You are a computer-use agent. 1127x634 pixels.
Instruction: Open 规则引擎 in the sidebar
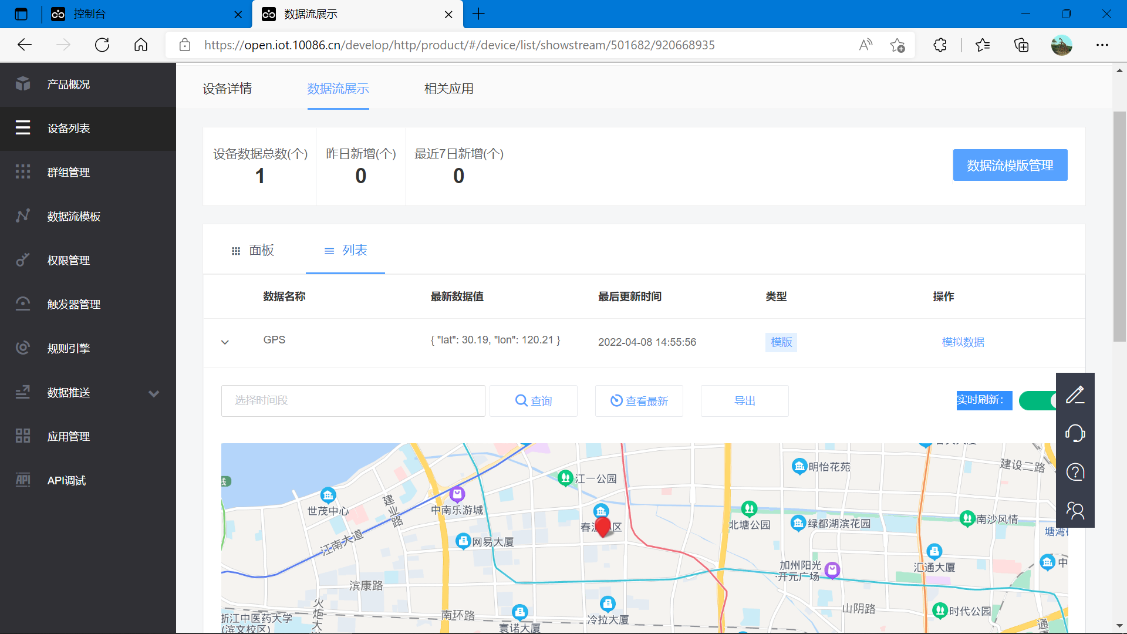(68, 349)
